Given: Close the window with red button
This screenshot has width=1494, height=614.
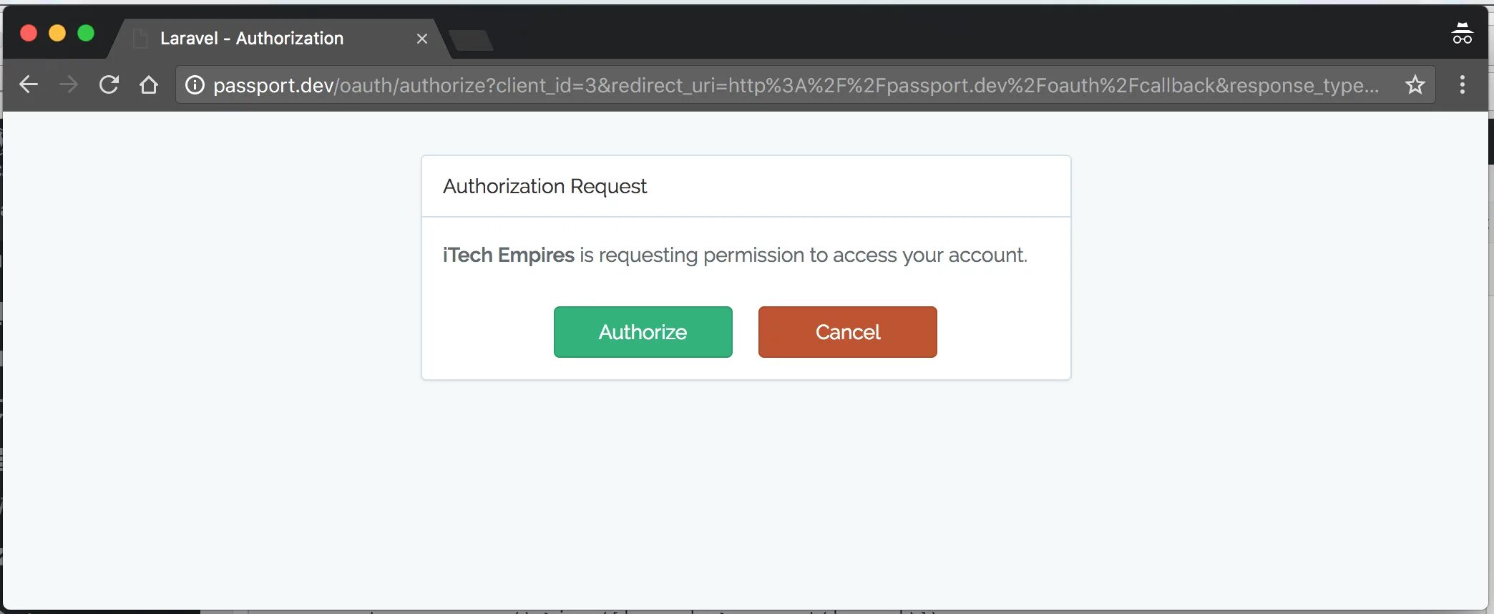Looking at the screenshot, I should click(29, 33).
